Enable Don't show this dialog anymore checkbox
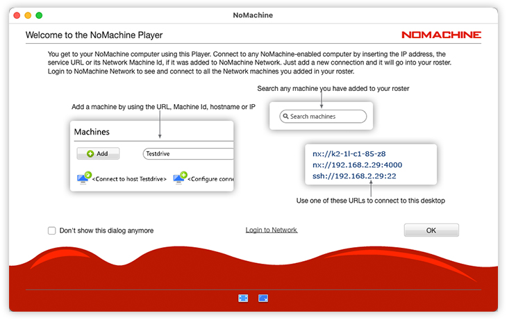This screenshot has width=507, height=320. (x=52, y=230)
